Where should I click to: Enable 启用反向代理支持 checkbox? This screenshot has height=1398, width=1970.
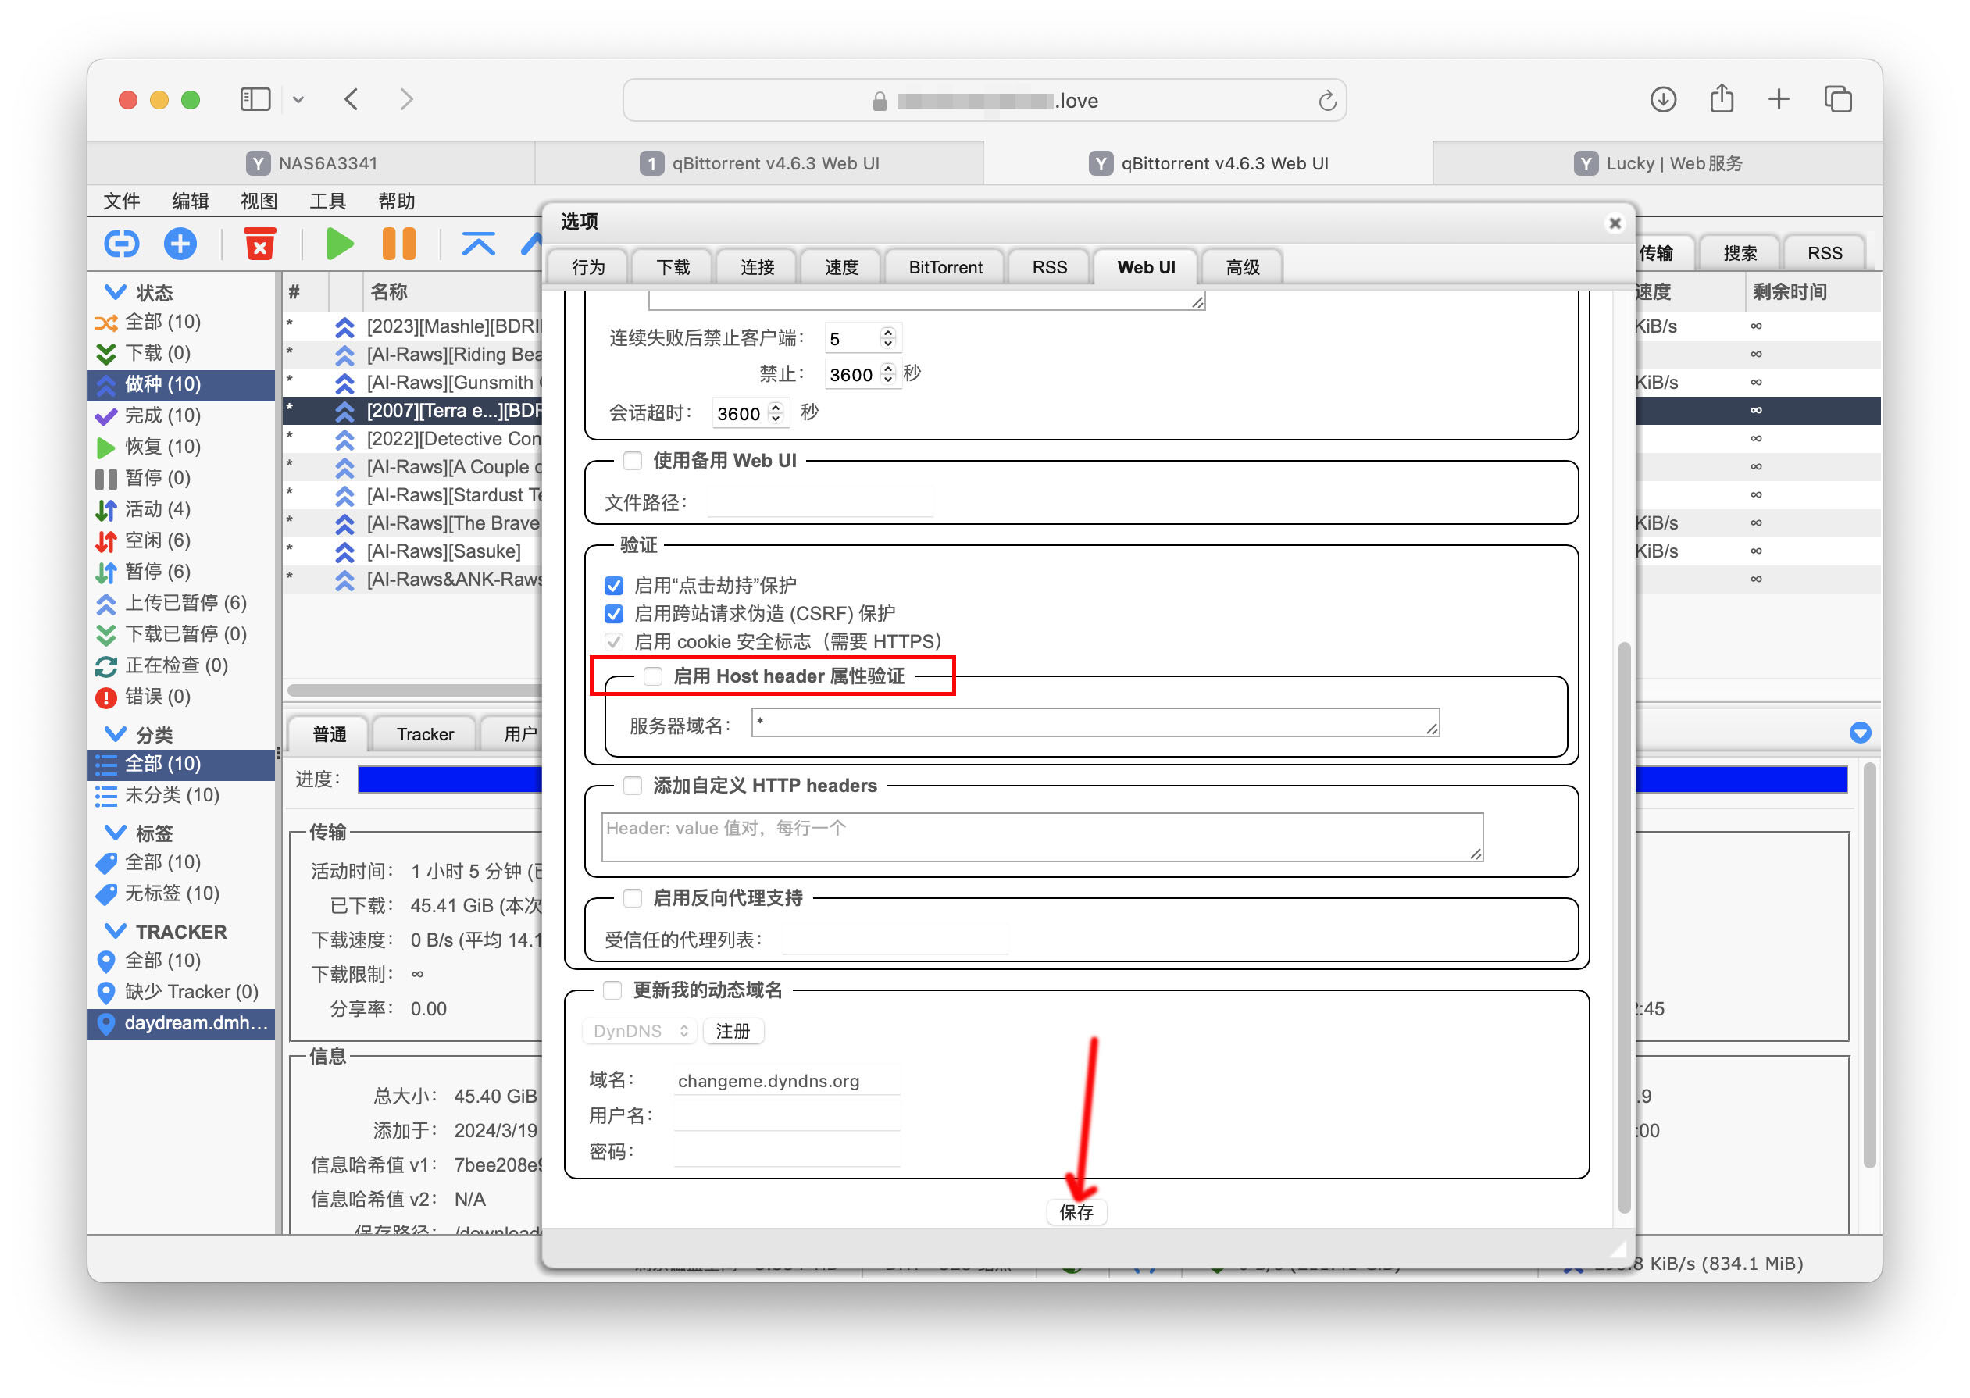(x=633, y=899)
